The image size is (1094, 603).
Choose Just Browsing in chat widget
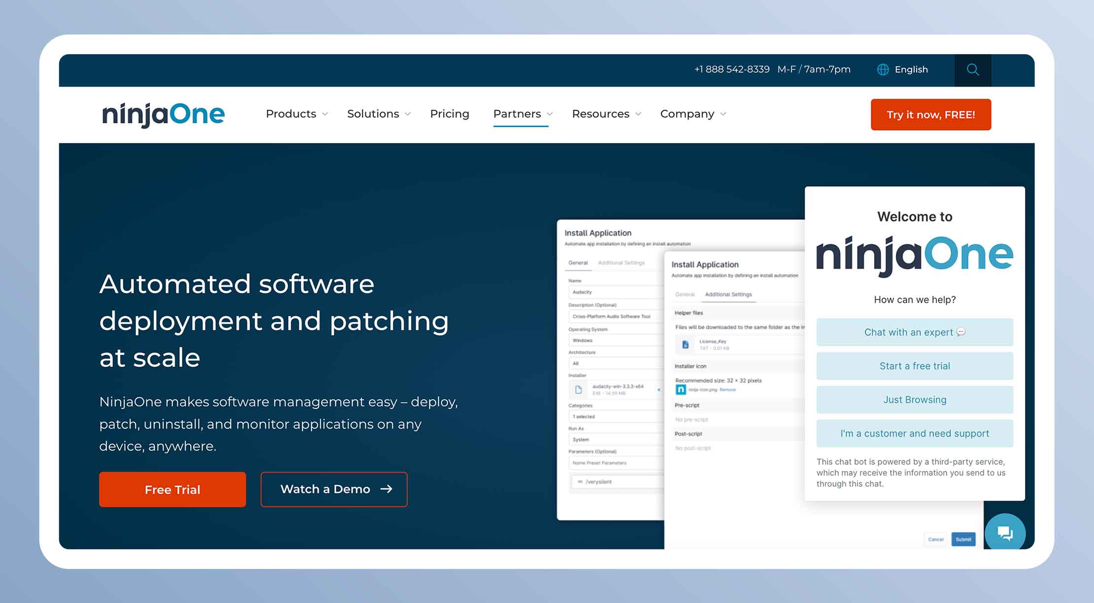pyautogui.click(x=915, y=400)
